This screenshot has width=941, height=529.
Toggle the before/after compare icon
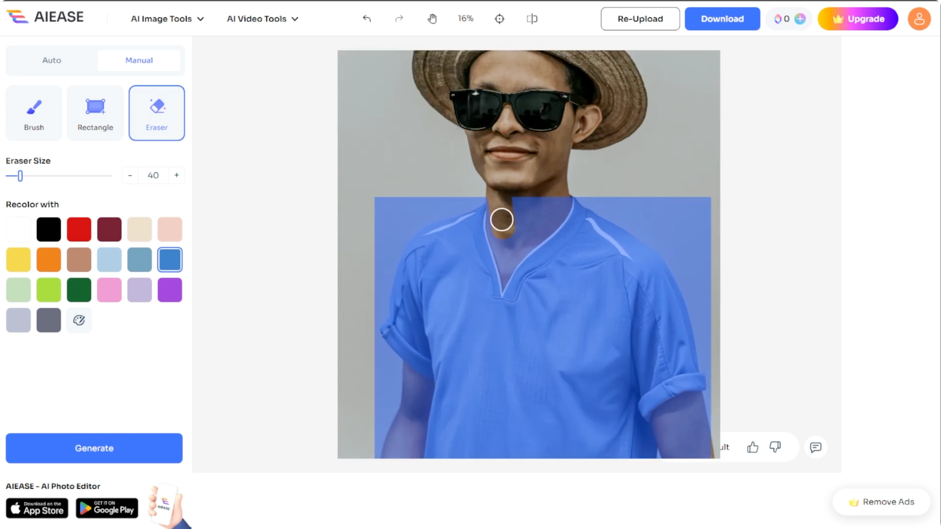532,19
